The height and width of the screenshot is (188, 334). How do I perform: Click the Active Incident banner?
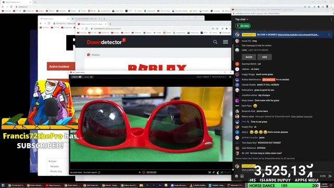(x=61, y=66)
